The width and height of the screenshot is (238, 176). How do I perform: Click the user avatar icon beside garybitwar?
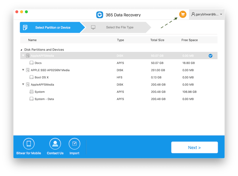193,14
